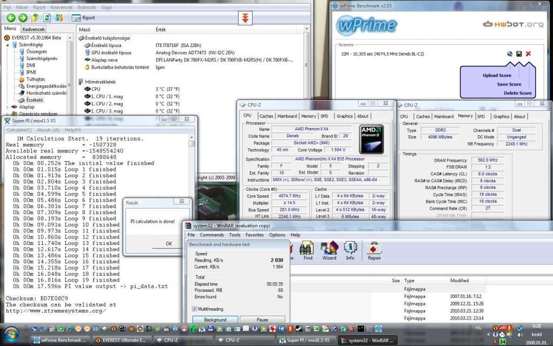Click the red double-arrow download icon in EVEREST
This screenshot has height=346, width=553.
click(246, 18)
